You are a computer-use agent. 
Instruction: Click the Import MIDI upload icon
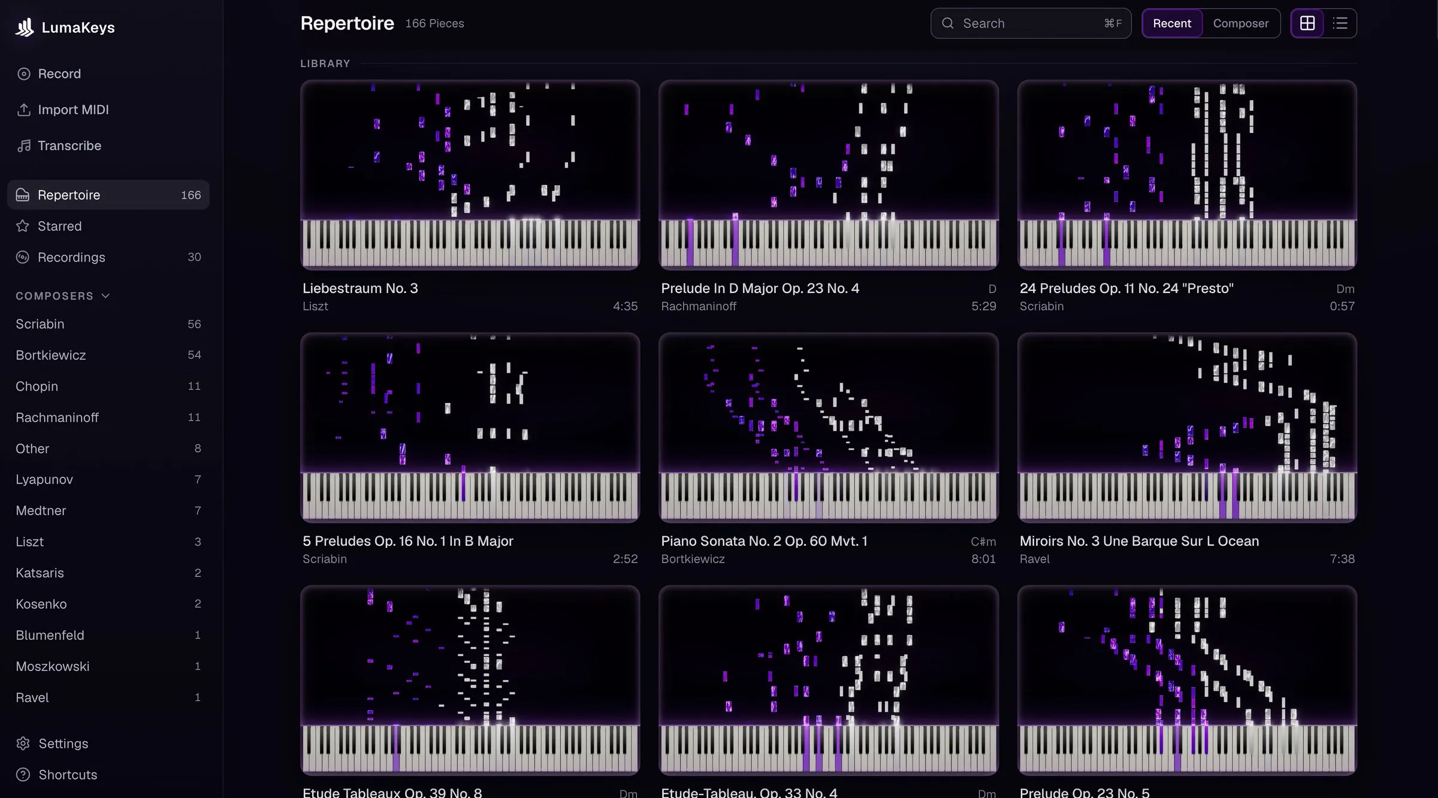(23, 110)
